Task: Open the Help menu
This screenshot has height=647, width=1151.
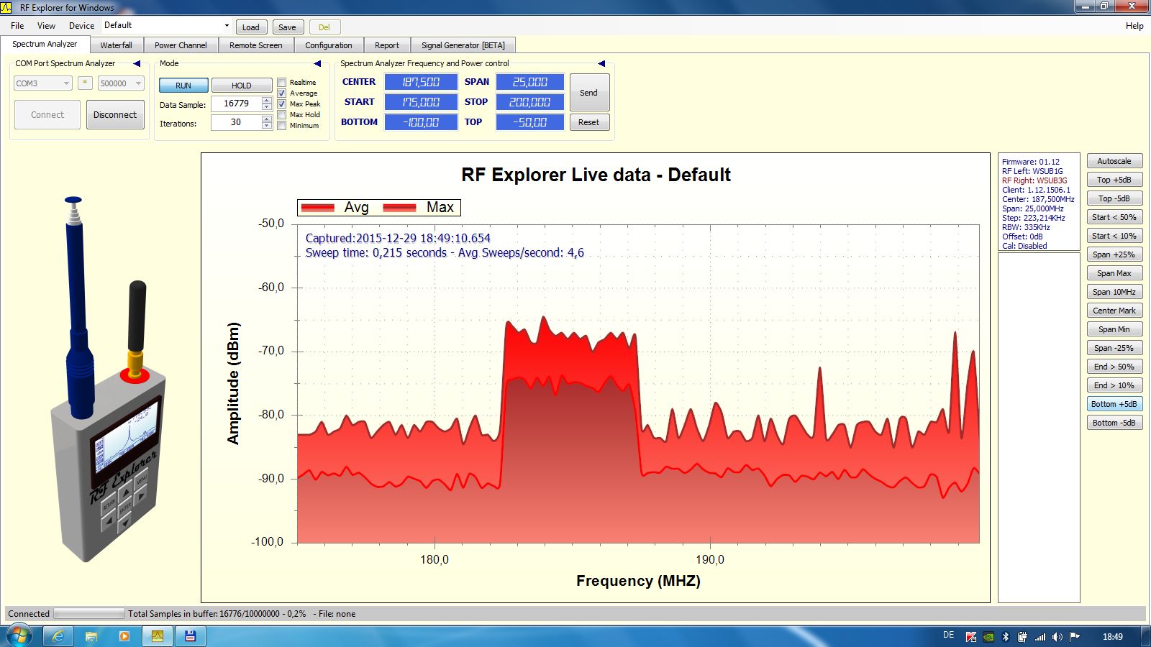Action: [1134, 26]
